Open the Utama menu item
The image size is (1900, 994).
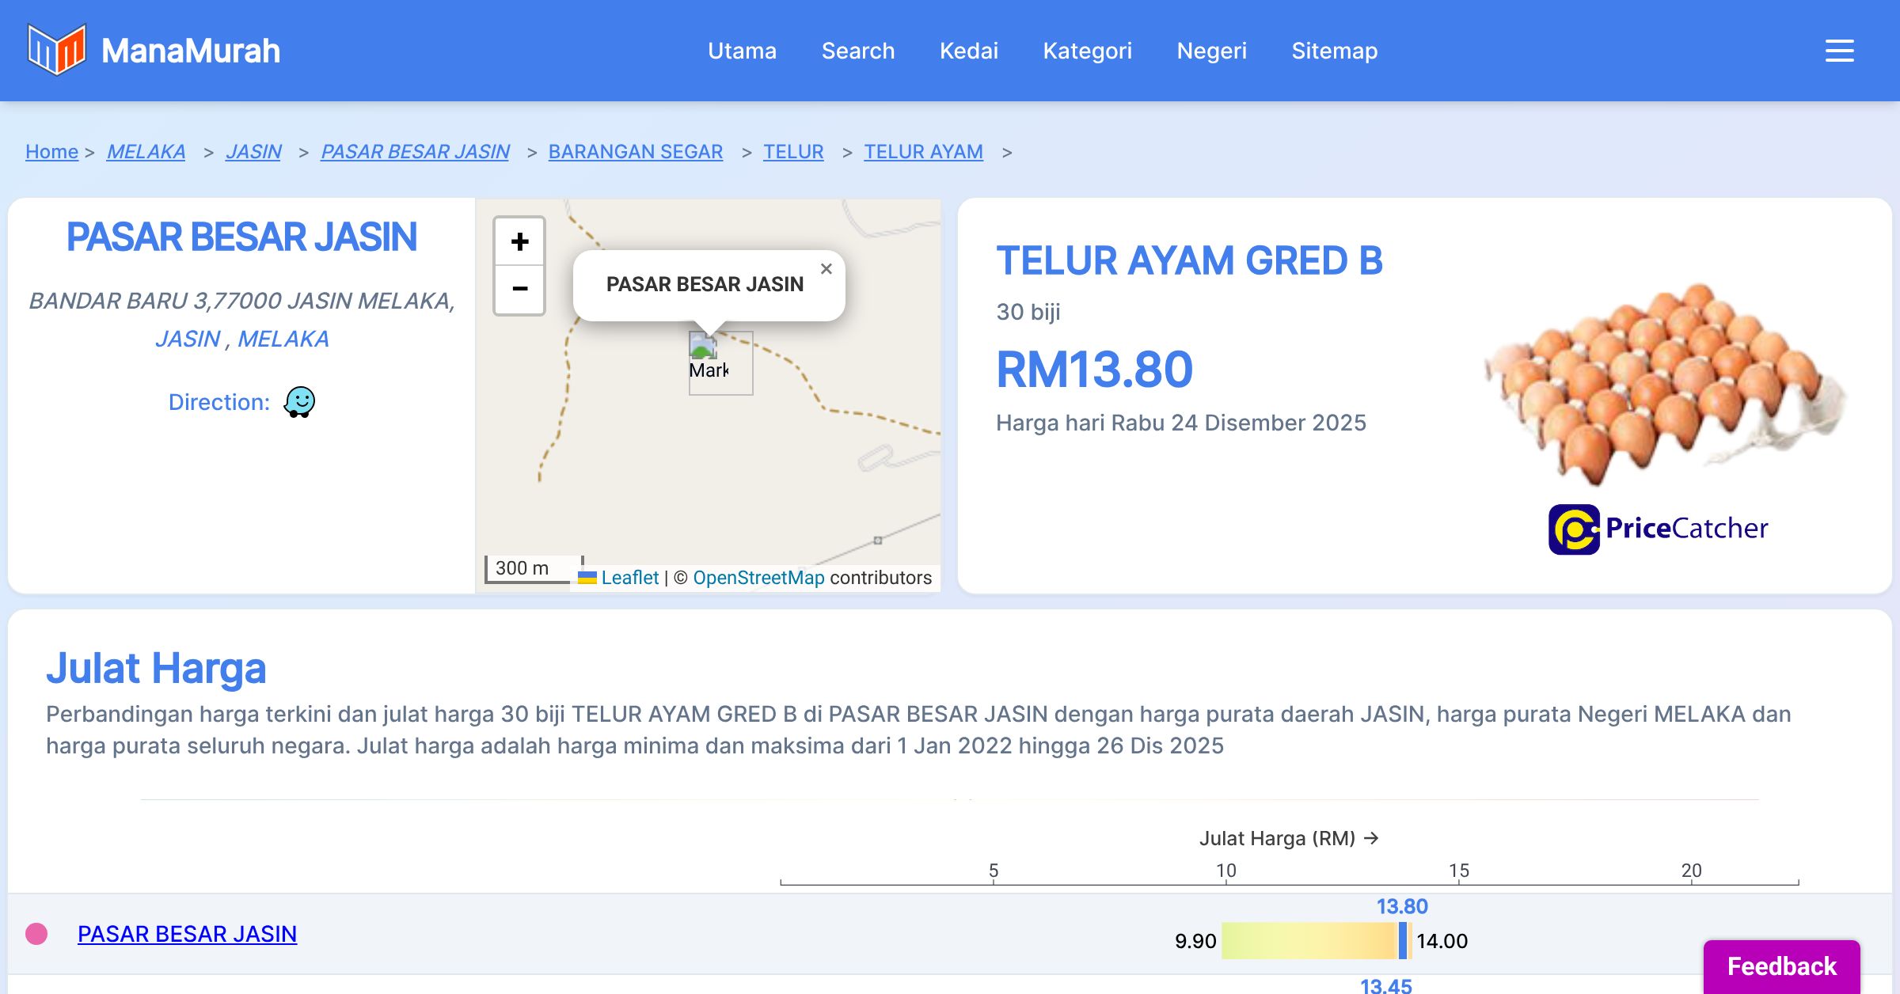click(742, 51)
